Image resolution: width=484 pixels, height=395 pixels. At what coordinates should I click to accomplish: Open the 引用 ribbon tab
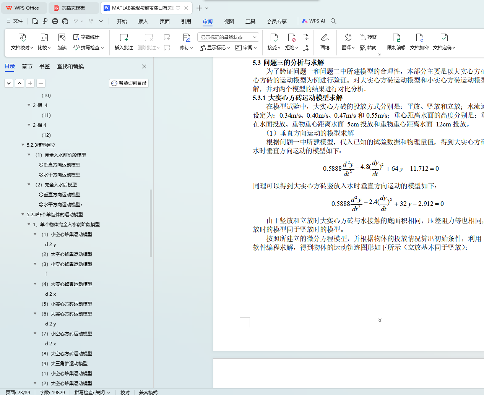coord(186,21)
